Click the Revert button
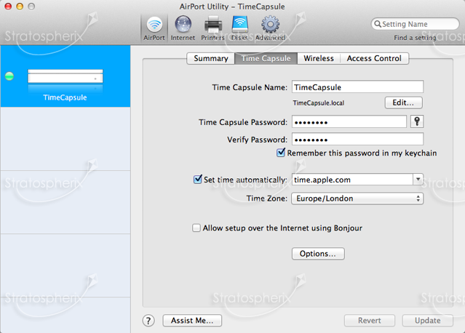This screenshot has width=465, height=333. pos(369,321)
